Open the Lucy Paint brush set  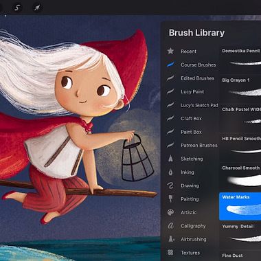[x=192, y=92]
